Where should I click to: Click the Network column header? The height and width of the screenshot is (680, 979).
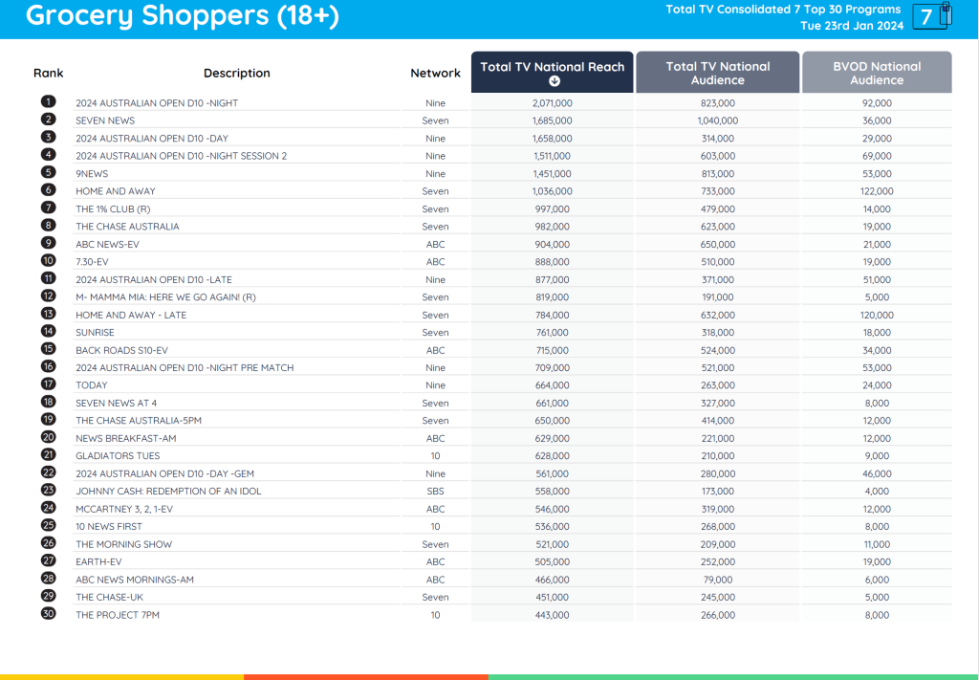click(x=435, y=73)
